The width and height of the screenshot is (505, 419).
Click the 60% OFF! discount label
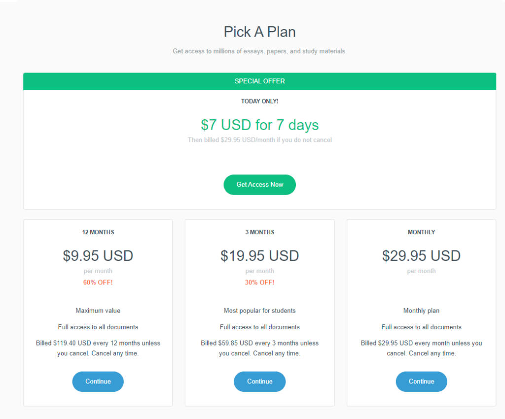pyautogui.click(x=98, y=282)
